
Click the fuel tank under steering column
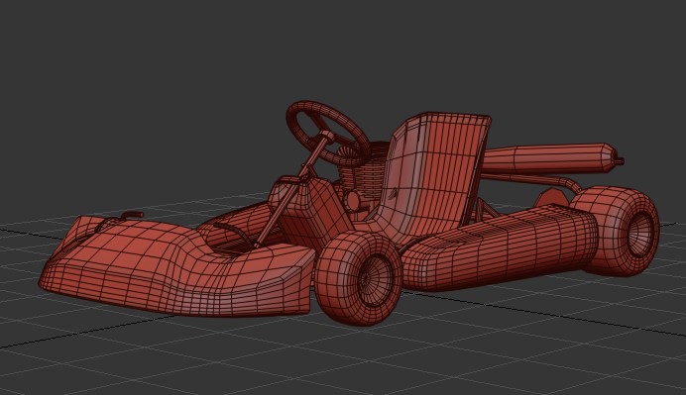point(311,211)
